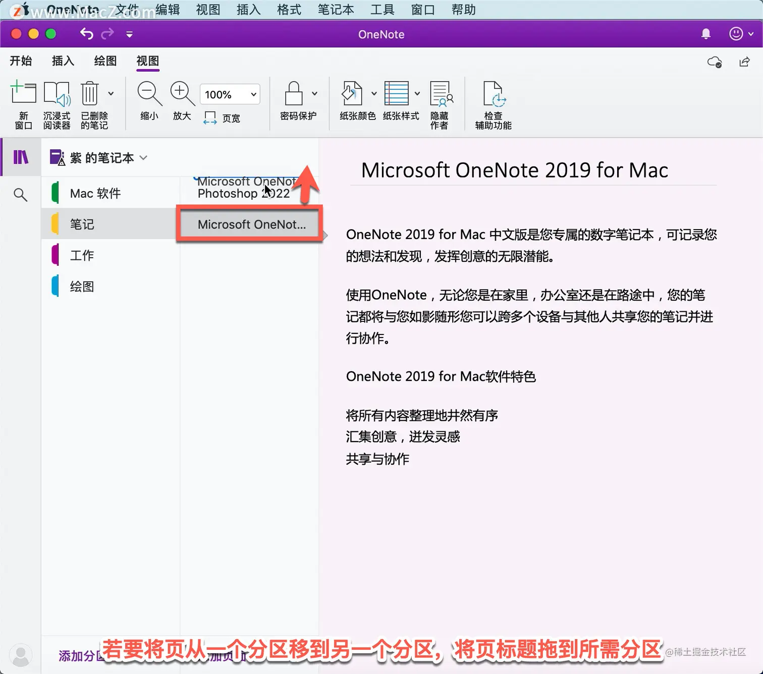763x674 pixels.
Task: Select the Microsoft OneNot... page in list
Action: tap(250, 224)
